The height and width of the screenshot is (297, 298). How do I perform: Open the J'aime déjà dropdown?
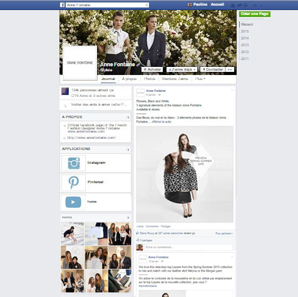coord(182,69)
